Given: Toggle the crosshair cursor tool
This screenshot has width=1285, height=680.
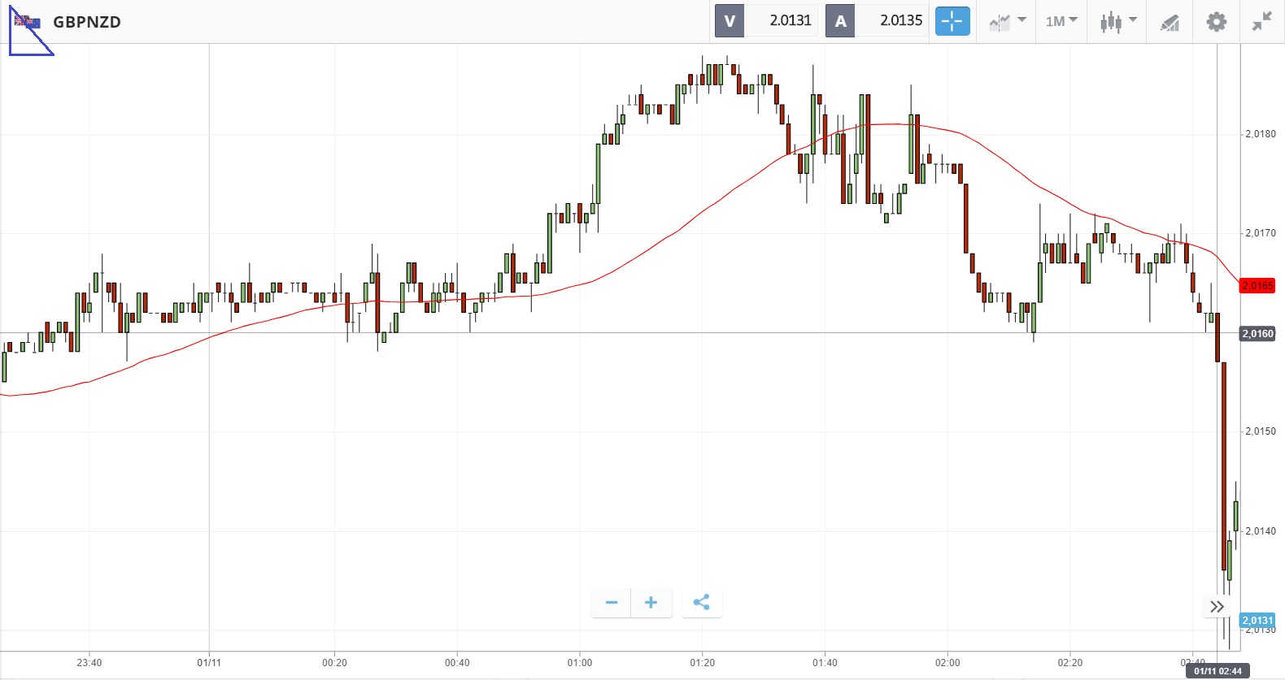Looking at the screenshot, I should click(952, 21).
